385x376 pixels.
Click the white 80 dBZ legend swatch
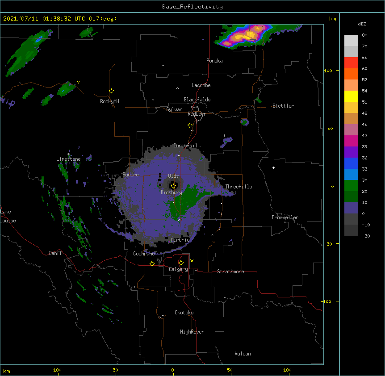coord(351,41)
